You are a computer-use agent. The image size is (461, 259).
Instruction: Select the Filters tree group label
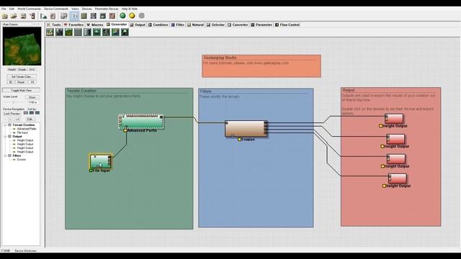[17, 155]
